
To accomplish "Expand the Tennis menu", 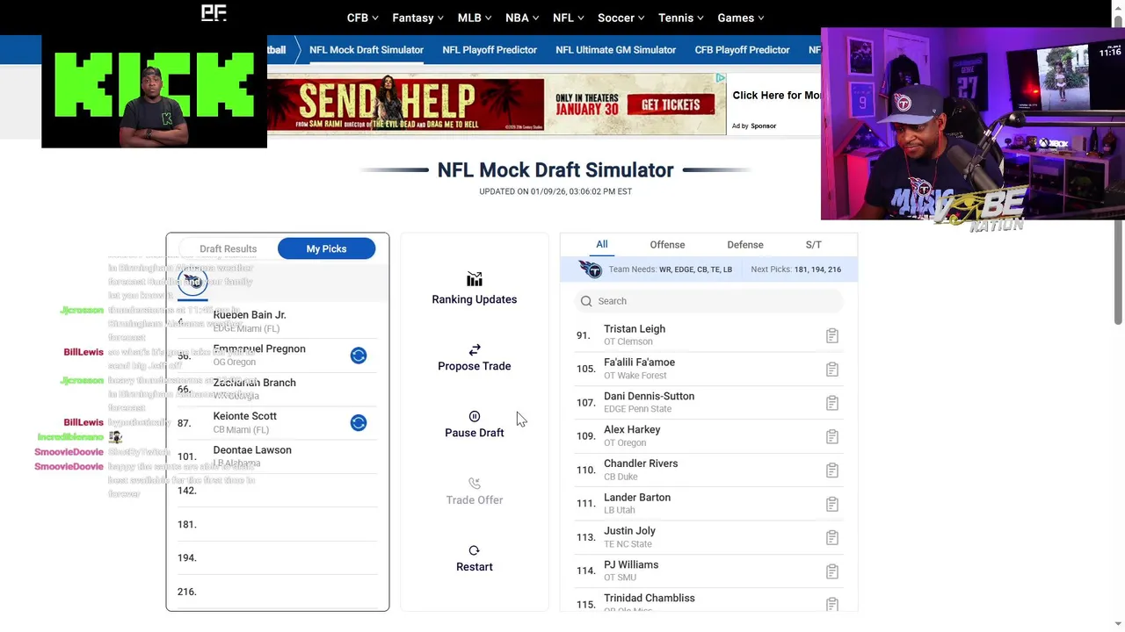I will pyautogui.click(x=682, y=18).
